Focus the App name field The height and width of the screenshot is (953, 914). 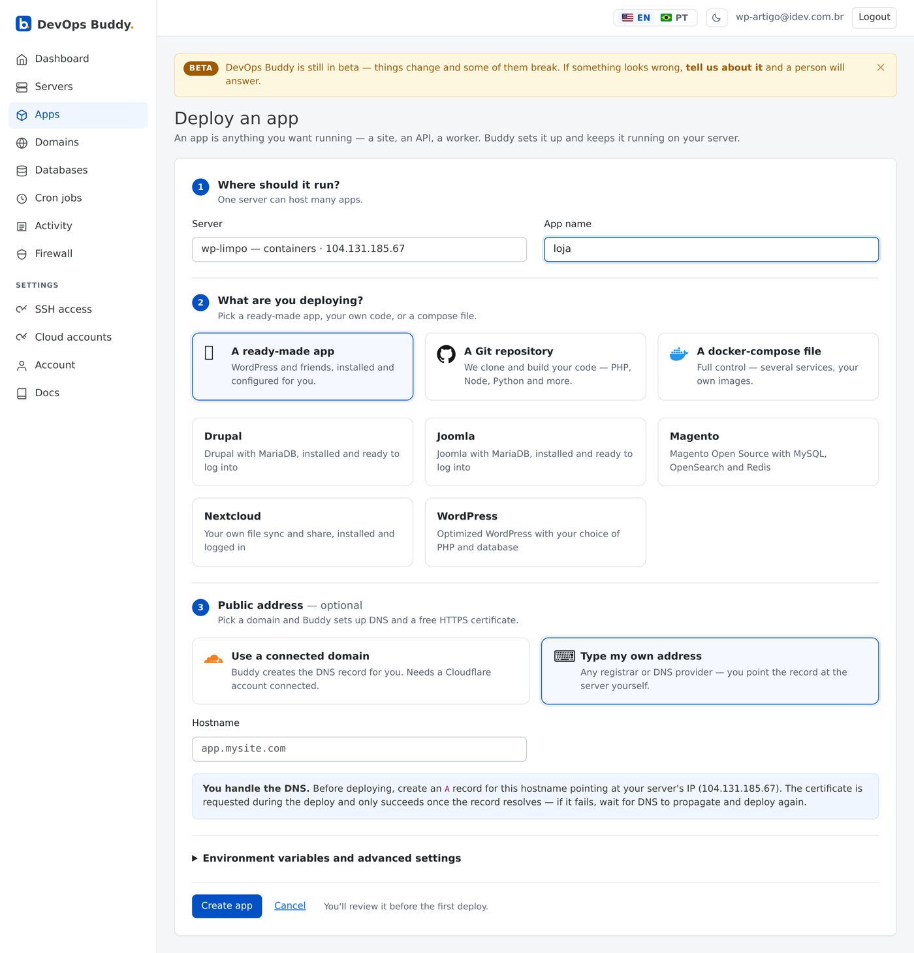711,249
